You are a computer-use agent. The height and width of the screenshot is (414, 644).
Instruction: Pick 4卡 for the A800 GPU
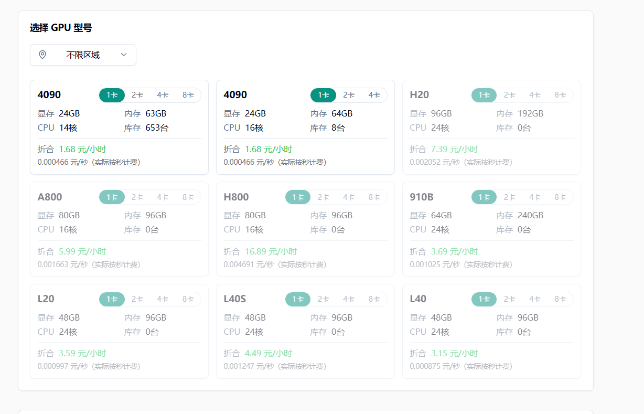(x=163, y=197)
